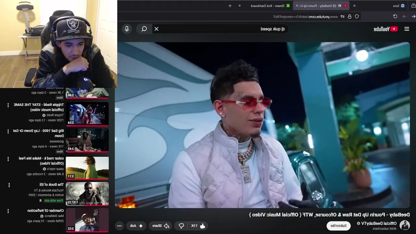416x234 pixels.
Task: Click the 'YouTube Movies & TV' channel text
Action: point(49,190)
